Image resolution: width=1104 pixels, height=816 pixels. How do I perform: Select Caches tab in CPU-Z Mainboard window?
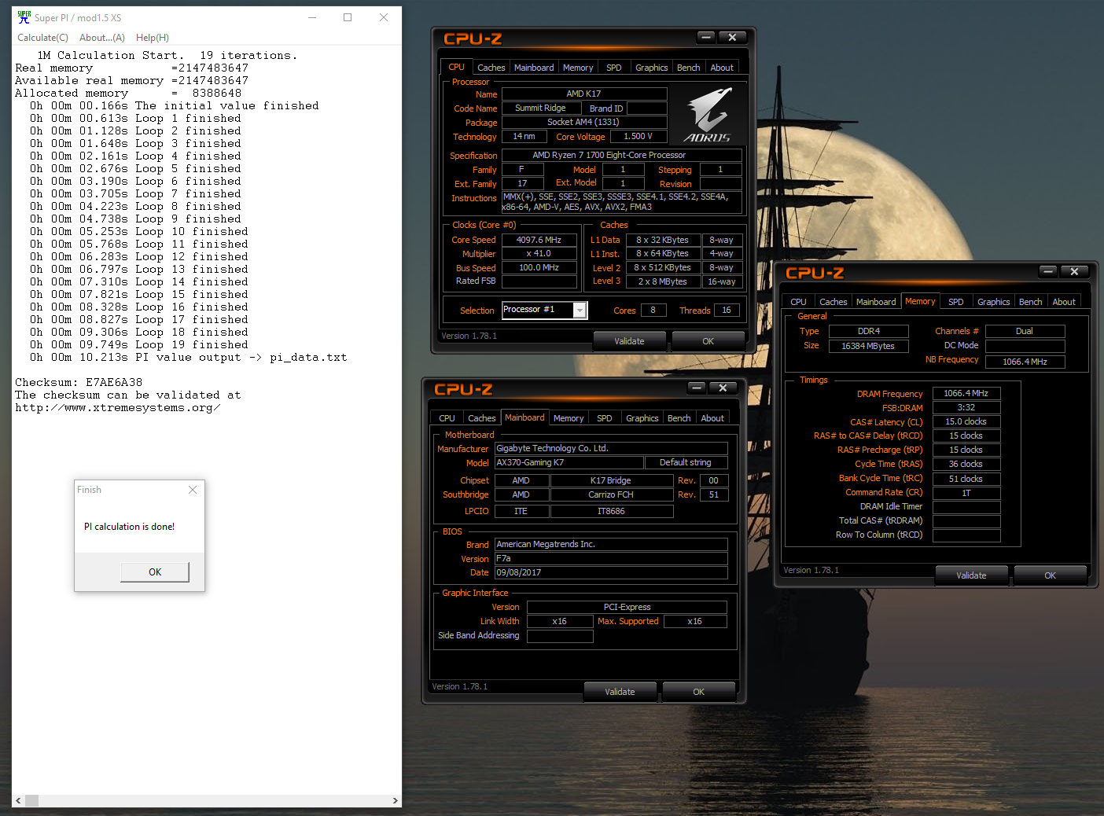point(482,418)
